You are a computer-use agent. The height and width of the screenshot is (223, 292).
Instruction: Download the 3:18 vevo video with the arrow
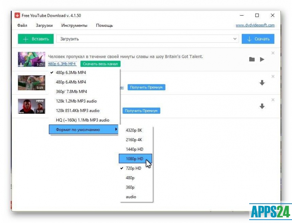coord(262,106)
